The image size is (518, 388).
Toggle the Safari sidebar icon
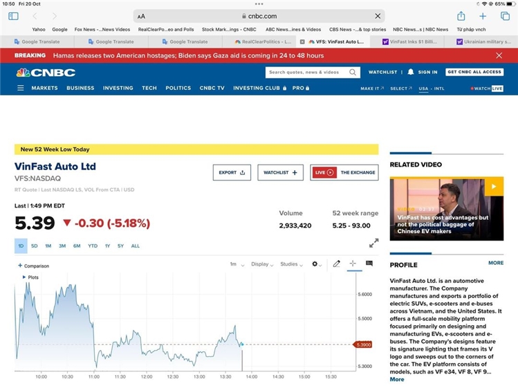coord(13,16)
